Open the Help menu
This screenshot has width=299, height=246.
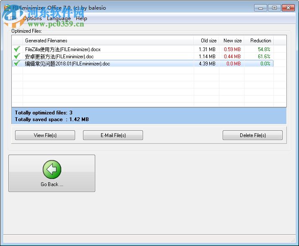click(81, 18)
